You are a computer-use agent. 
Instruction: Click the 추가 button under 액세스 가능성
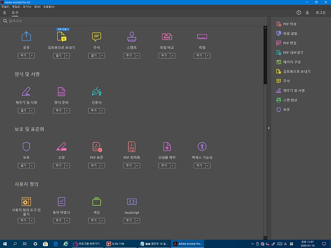(x=200, y=165)
